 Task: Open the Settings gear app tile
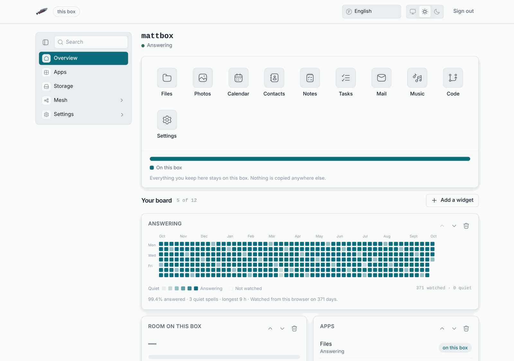(167, 120)
